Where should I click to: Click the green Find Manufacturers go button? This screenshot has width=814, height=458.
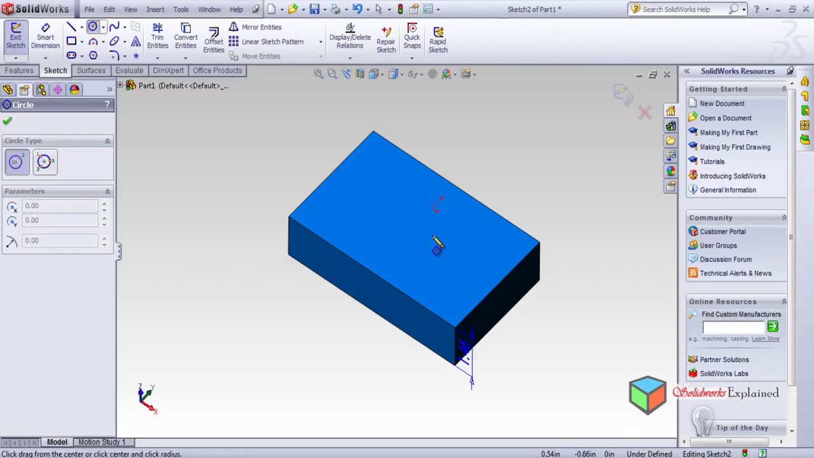(x=773, y=326)
